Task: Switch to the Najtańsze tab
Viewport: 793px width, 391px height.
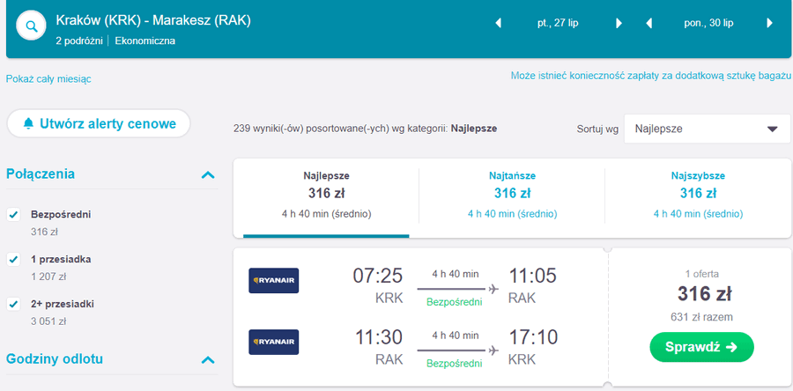Action: [512, 195]
